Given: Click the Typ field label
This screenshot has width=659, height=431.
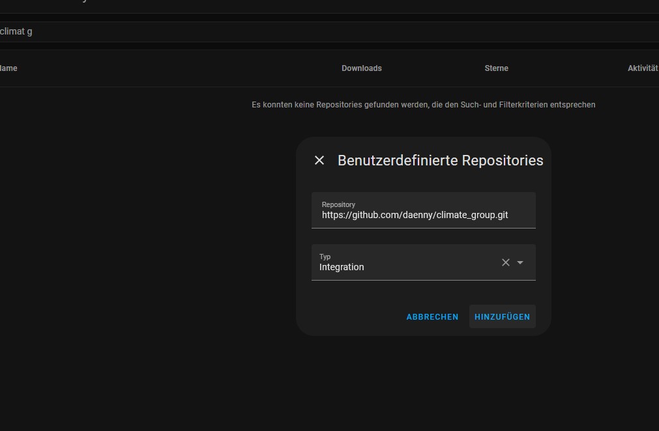Looking at the screenshot, I should tap(325, 257).
